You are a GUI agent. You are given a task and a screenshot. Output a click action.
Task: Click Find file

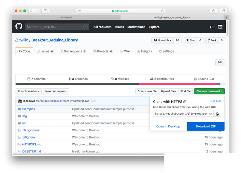(x=186, y=91)
